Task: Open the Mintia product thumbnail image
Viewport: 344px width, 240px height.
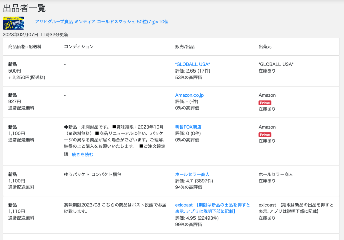Action: 13,23
